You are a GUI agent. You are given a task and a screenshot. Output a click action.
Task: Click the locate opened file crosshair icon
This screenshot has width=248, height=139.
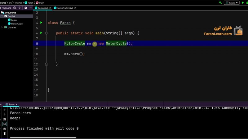(15, 8)
